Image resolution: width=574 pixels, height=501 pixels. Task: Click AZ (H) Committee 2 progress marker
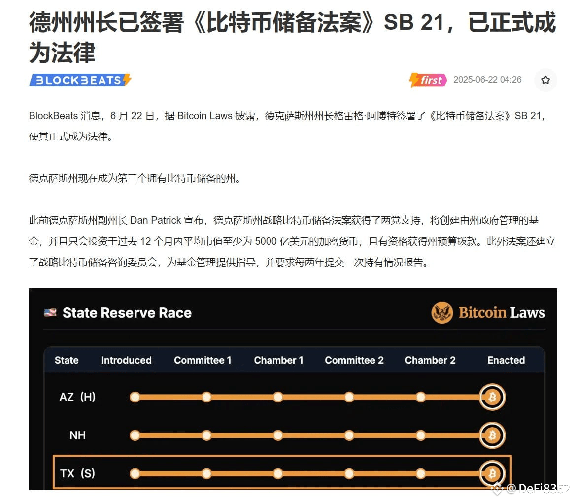coord(349,397)
